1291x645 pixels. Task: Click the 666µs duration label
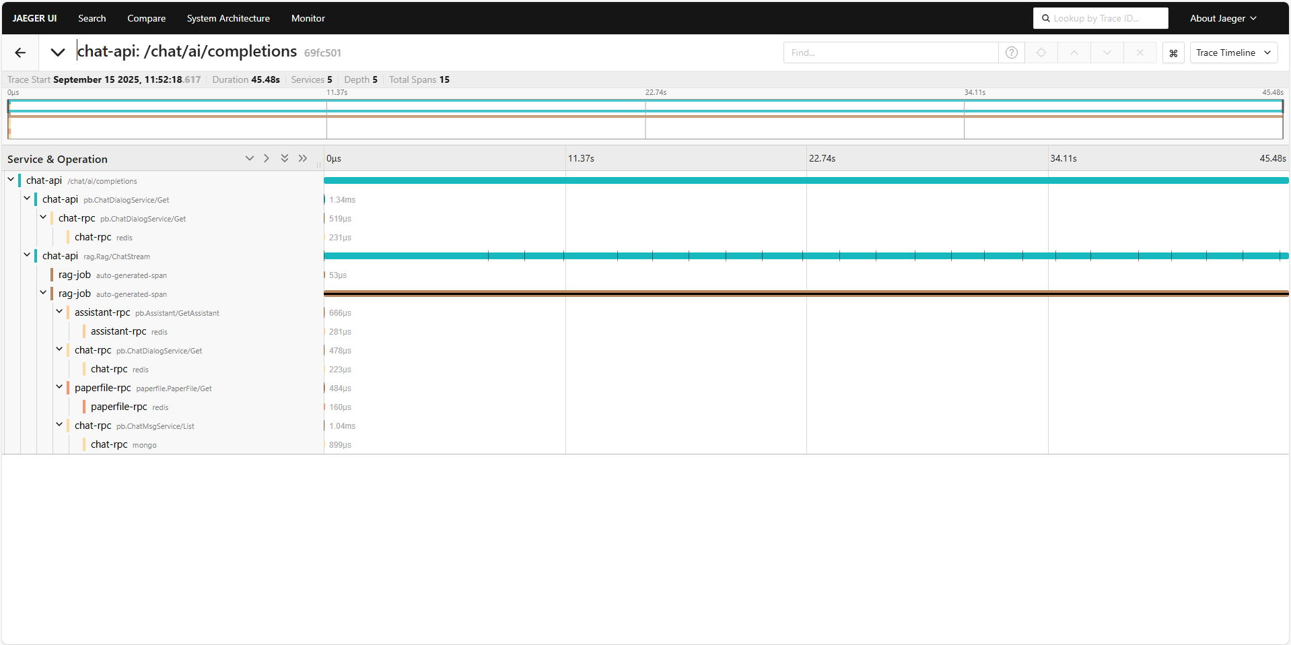340,313
